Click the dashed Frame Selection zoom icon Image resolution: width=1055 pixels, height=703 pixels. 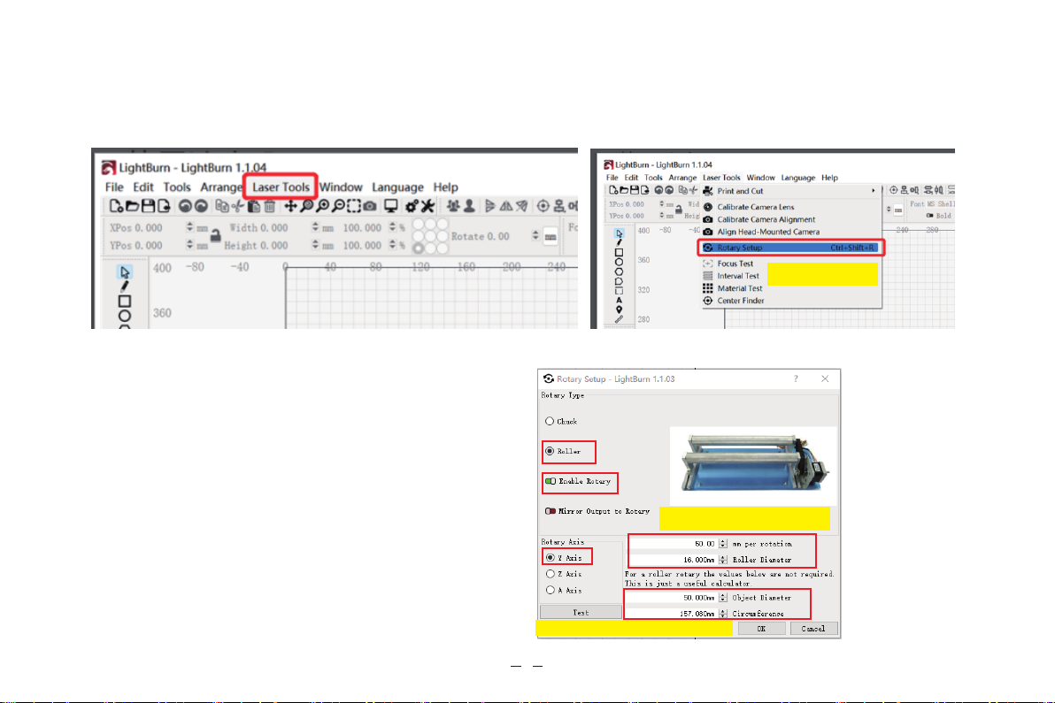[x=354, y=206]
